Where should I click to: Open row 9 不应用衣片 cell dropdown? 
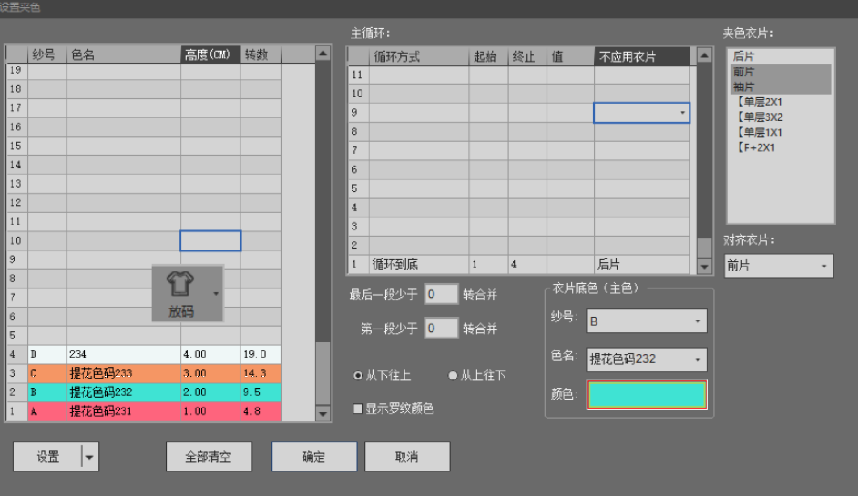[x=682, y=113]
